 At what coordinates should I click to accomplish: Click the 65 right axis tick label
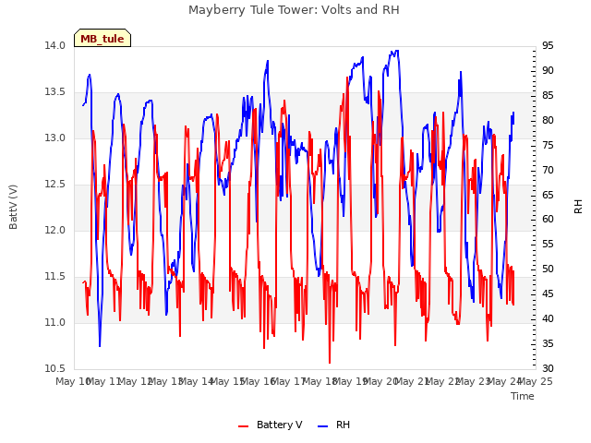point(548,195)
